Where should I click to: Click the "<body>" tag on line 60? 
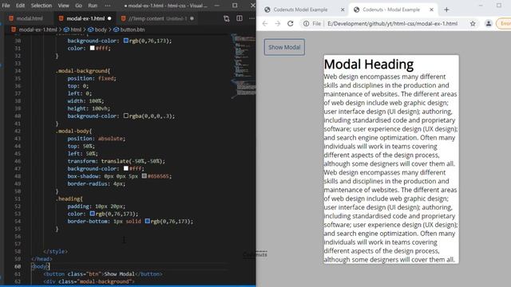click(x=40, y=266)
